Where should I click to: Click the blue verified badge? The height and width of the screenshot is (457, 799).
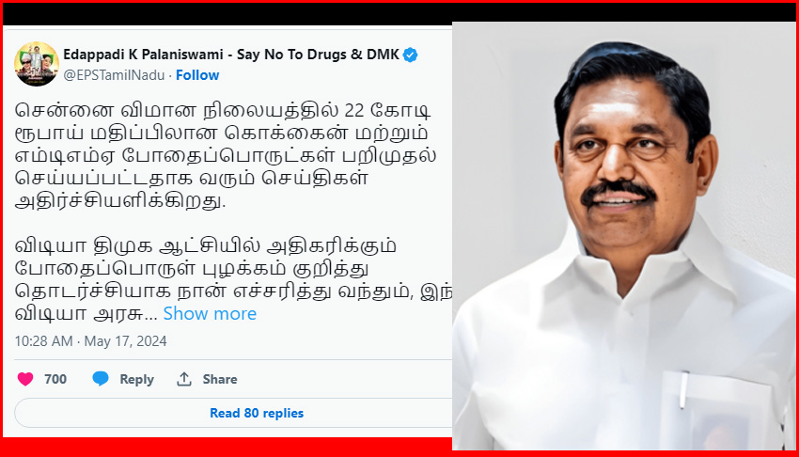tap(410, 55)
